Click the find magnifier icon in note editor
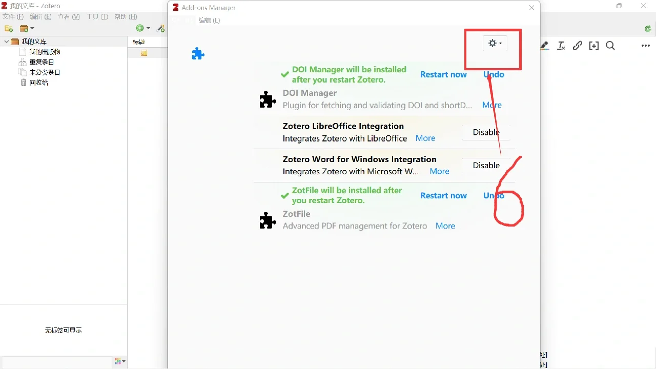 click(x=610, y=46)
